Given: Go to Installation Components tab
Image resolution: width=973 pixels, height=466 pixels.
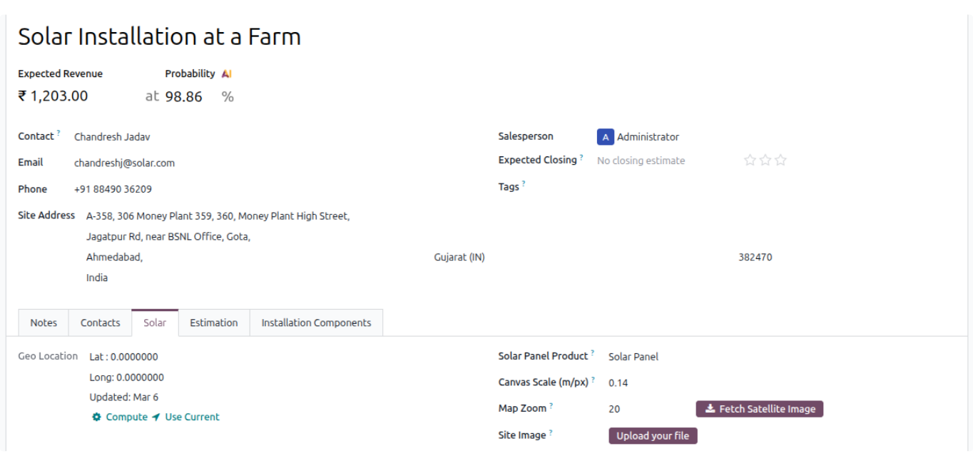Looking at the screenshot, I should [x=316, y=323].
